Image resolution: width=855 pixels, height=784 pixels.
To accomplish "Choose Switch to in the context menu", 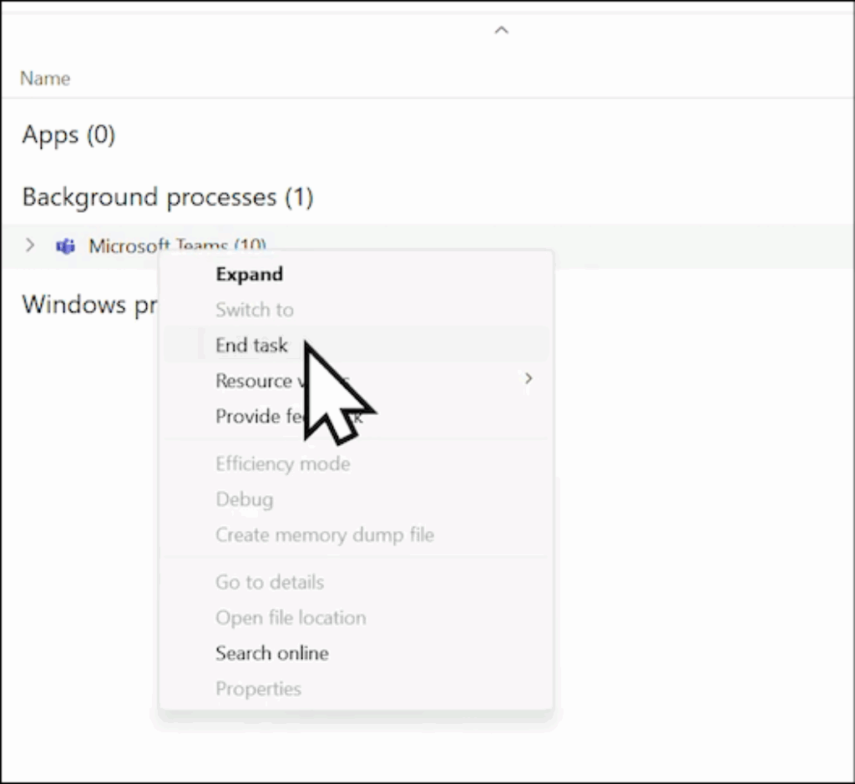I will coord(254,310).
